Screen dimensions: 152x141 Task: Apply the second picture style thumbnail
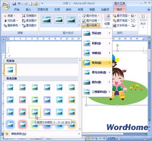coord(59,20)
